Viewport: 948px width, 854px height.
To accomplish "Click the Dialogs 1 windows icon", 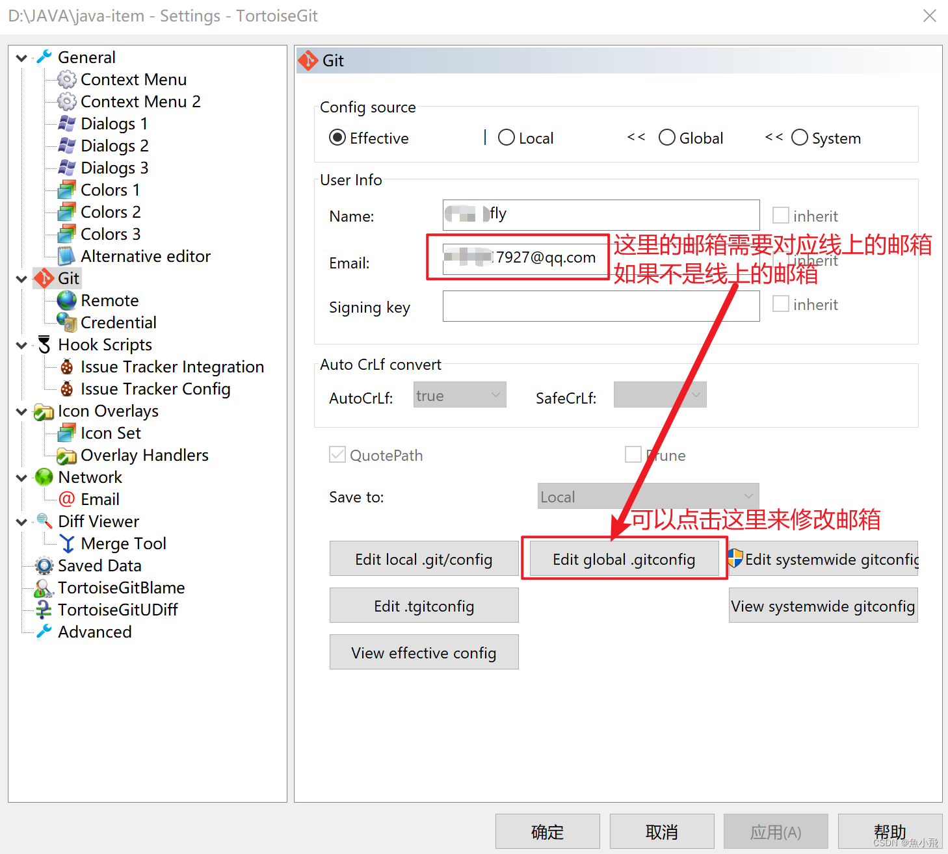I will pyautogui.click(x=67, y=123).
